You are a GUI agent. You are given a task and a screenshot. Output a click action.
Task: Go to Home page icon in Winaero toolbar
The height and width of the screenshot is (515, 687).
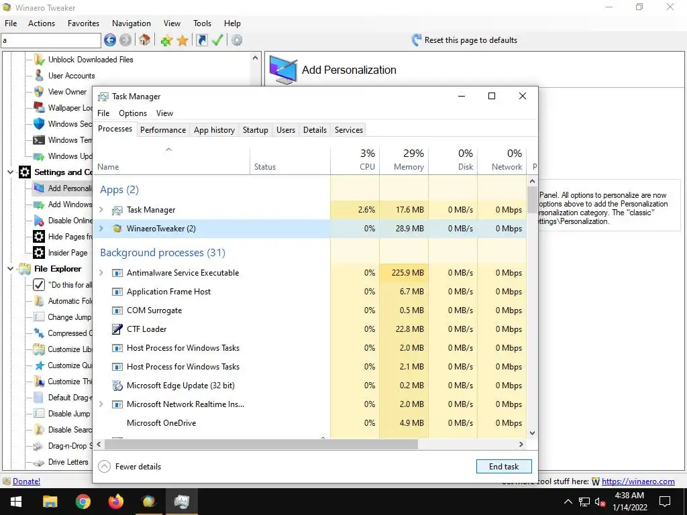145,40
